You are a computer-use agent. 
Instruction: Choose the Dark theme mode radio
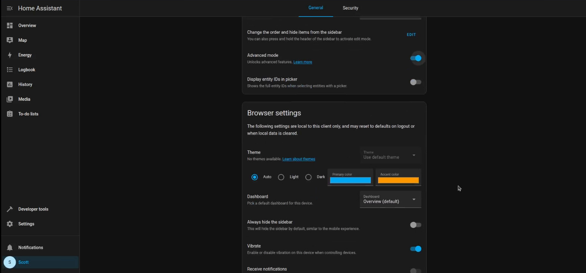tap(308, 177)
